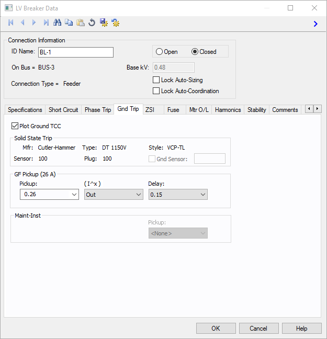Click save-with-gear toolbar icon

click(104, 22)
